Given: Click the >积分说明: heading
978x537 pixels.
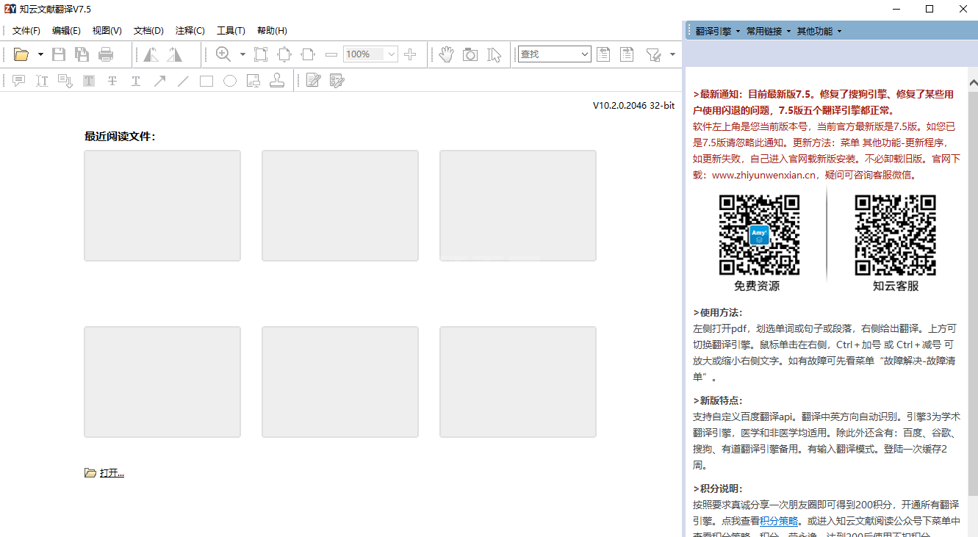Looking at the screenshot, I should click(x=718, y=489).
